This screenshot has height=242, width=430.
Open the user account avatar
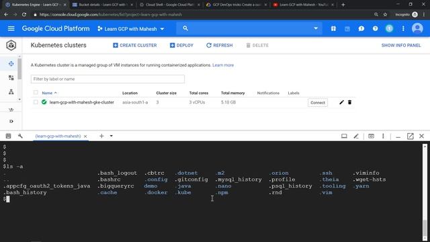417,28
